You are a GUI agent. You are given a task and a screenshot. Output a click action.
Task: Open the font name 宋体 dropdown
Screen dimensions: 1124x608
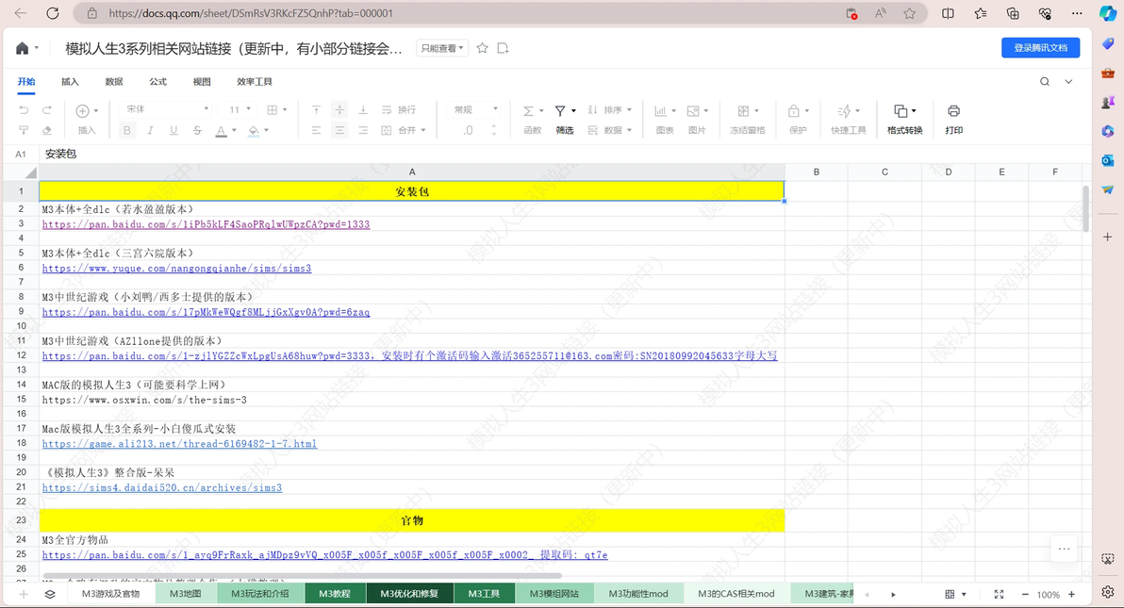click(168, 109)
